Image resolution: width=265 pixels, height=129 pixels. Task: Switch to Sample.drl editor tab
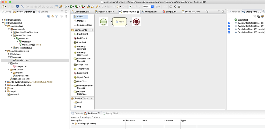coord(170,12)
